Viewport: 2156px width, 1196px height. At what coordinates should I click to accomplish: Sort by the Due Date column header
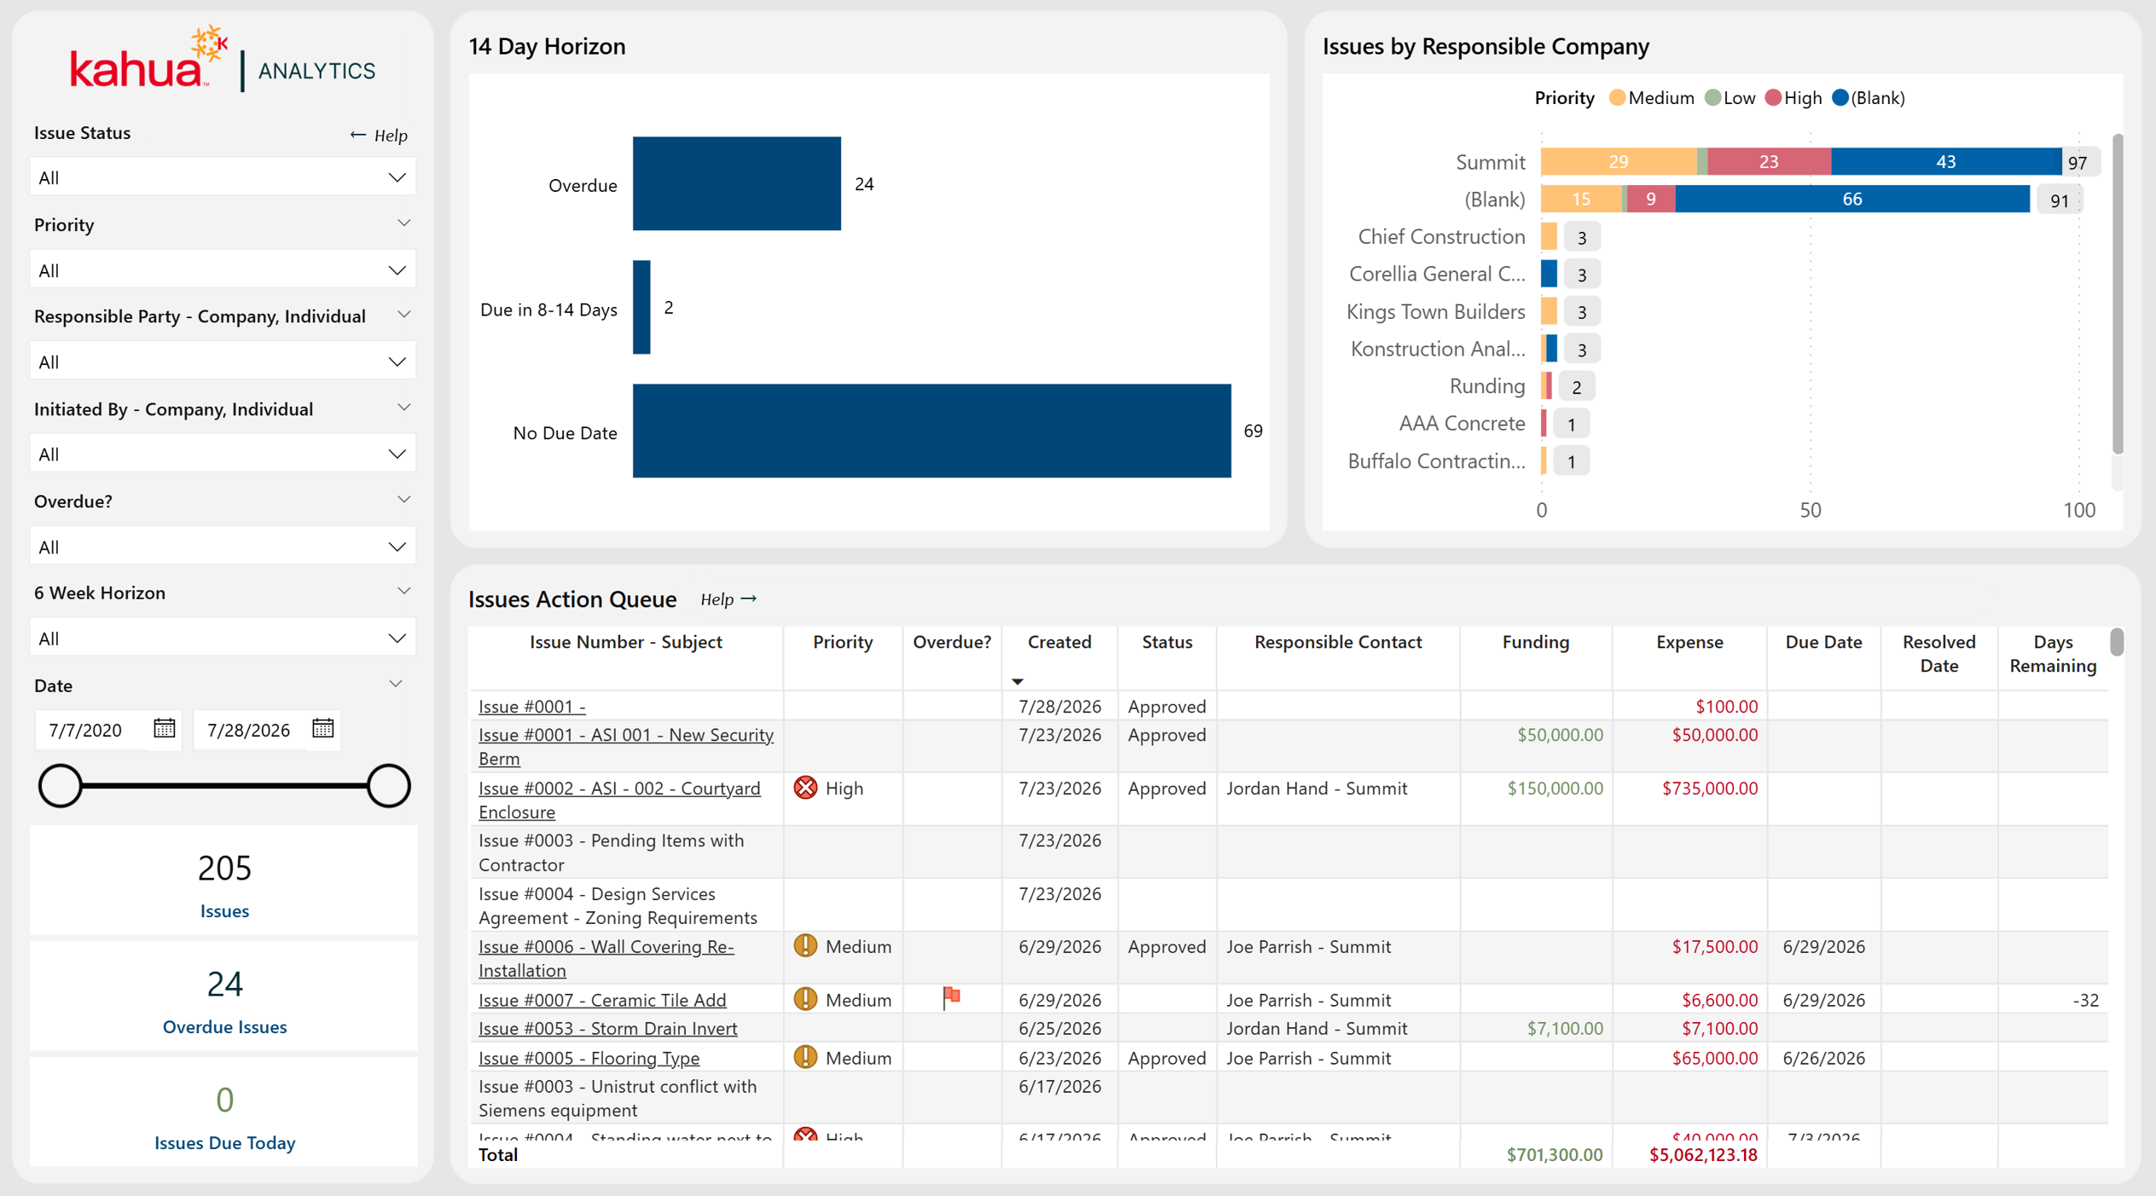(x=1823, y=642)
